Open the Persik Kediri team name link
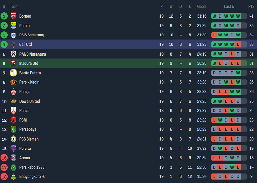The image size is (257, 183). pyautogui.click(x=29, y=82)
